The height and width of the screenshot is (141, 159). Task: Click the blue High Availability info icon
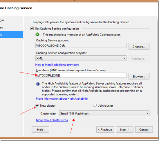point(38,84)
